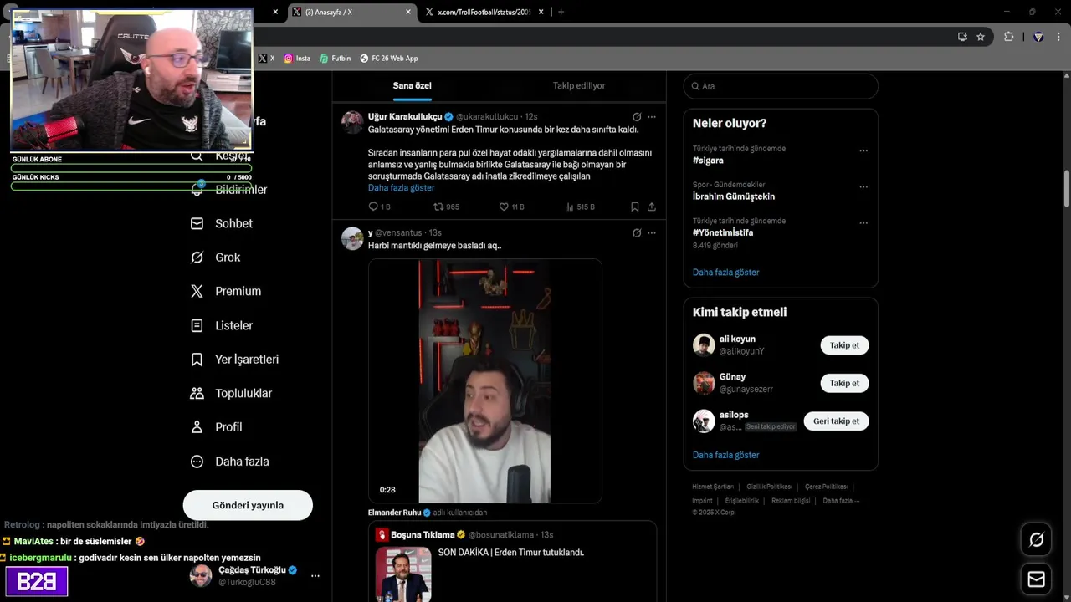Open the Listeler list icon

tap(197, 325)
